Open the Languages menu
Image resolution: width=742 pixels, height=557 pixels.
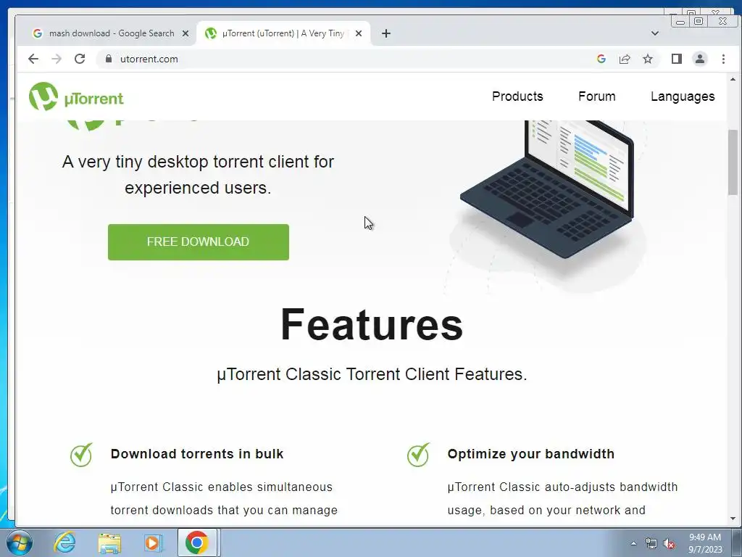683,96
